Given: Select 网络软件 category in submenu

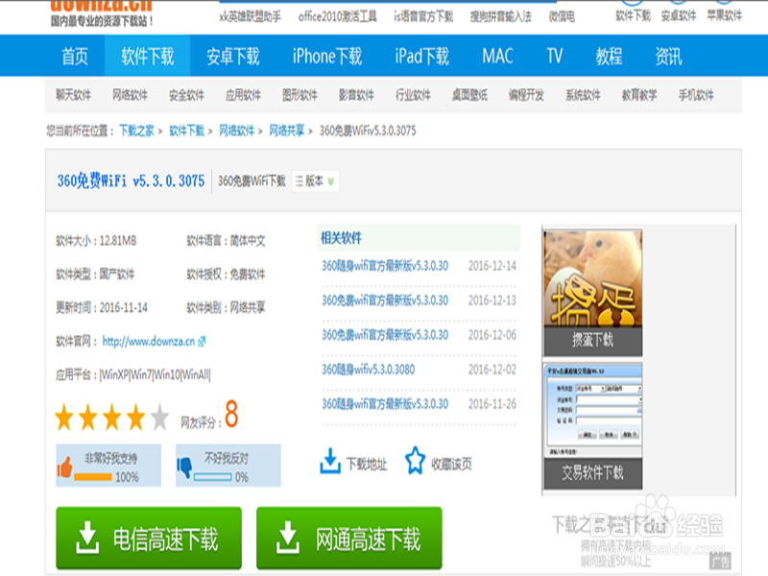Looking at the screenshot, I should tap(130, 94).
